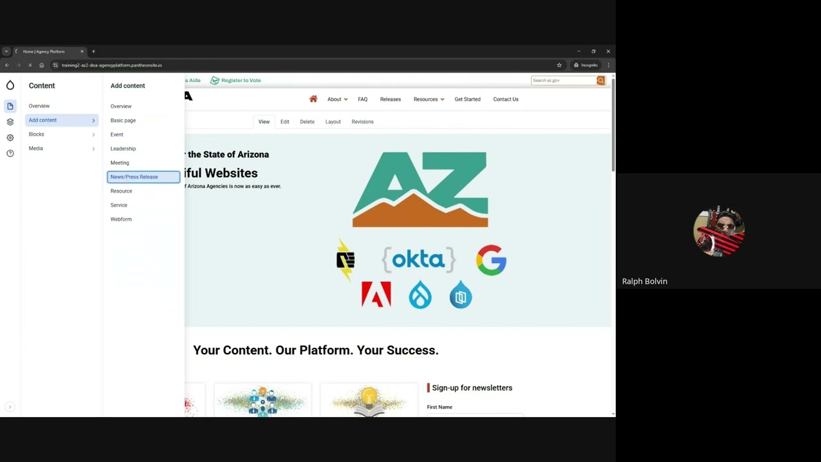821x462 pixels.
Task: Open the Content section icon in sidebar
Action: (x=10, y=106)
